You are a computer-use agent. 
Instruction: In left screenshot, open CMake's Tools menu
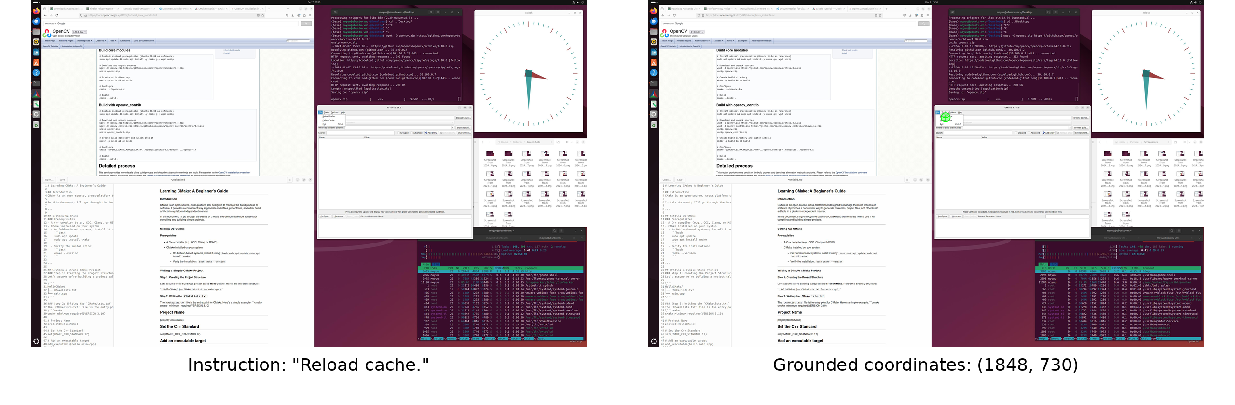coord(327,112)
